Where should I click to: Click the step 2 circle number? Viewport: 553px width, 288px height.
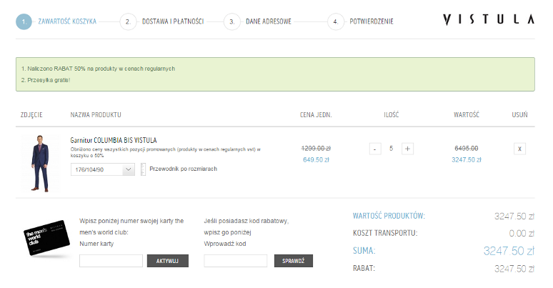coord(128,22)
